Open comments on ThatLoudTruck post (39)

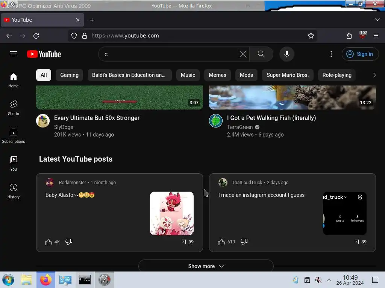361,242
